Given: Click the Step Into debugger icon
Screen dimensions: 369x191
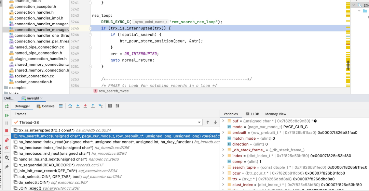Looking at the screenshot, I should pos(78,106).
